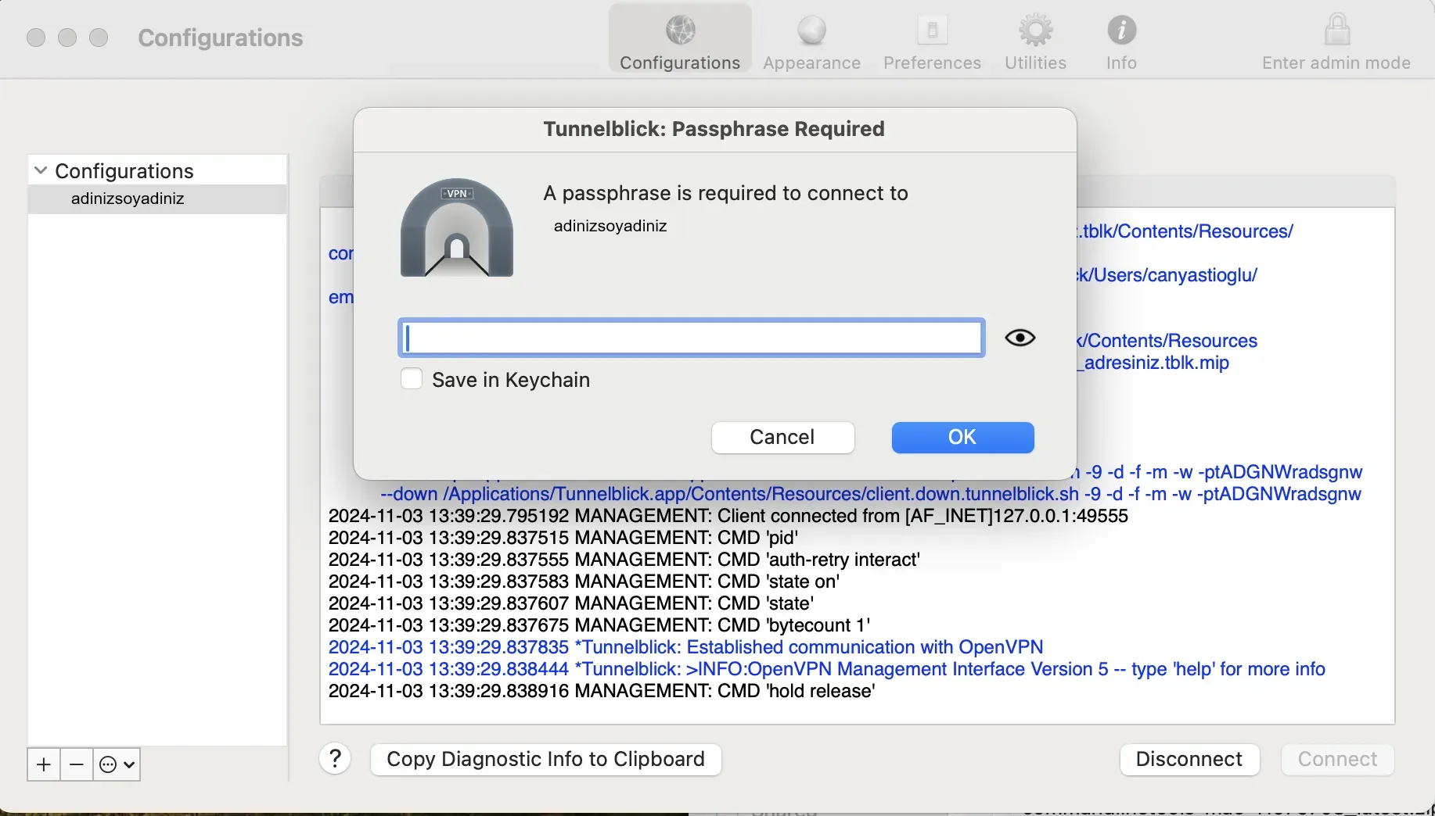
Task: Select the adinizsoyadiniz configuration in sidebar
Action: (157, 199)
